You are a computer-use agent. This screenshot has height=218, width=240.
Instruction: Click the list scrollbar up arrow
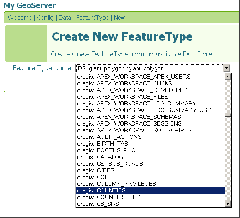[227, 77]
